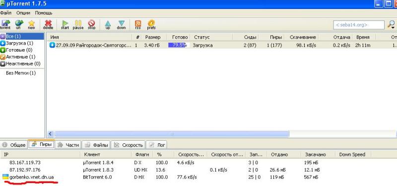
Task: Click the 79.5% progress bar of the torrent
Action: pyautogui.click(x=179, y=45)
